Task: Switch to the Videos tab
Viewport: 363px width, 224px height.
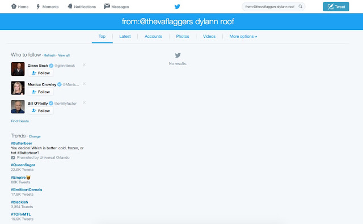Action: pos(209,37)
